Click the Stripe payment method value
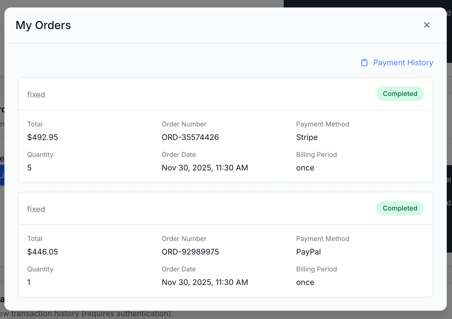This screenshot has width=452, height=319. [x=307, y=137]
